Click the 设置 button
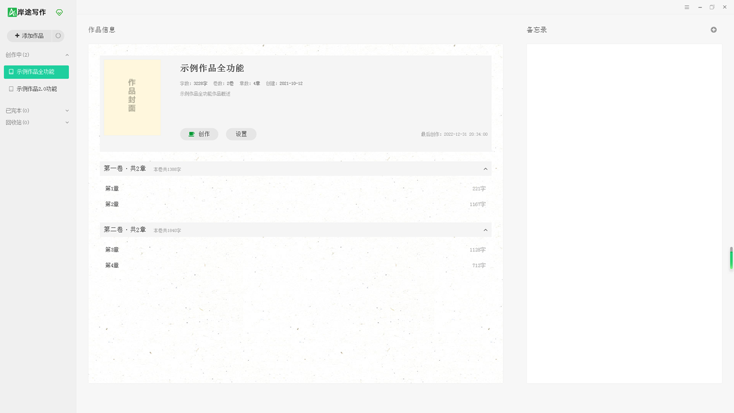This screenshot has width=734, height=413. click(x=241, y=134)
